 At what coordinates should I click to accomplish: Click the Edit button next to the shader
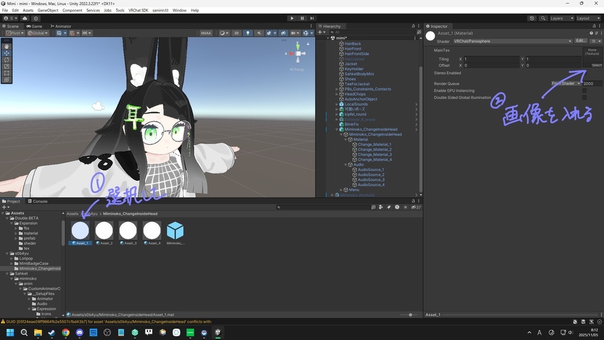click(x=580, y=41)
